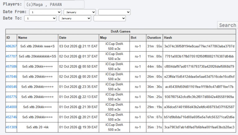
Task: Open the Date To year dropdown
Action: pyautogui.click(x=110, y=18)
